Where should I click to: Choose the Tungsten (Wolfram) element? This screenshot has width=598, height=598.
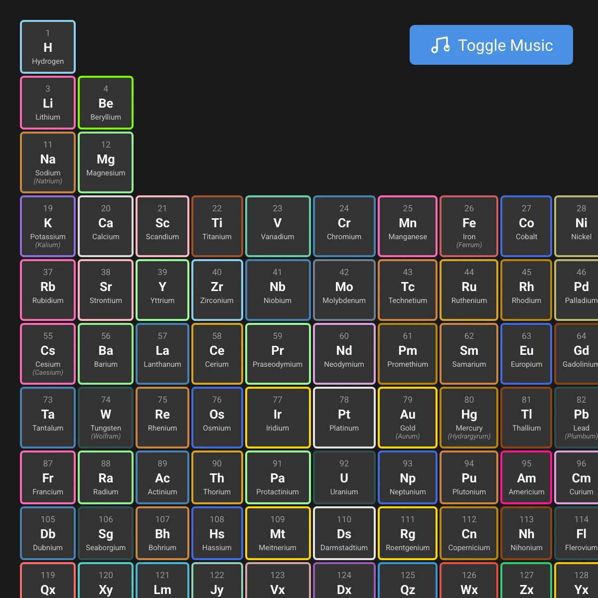point(106,418)
